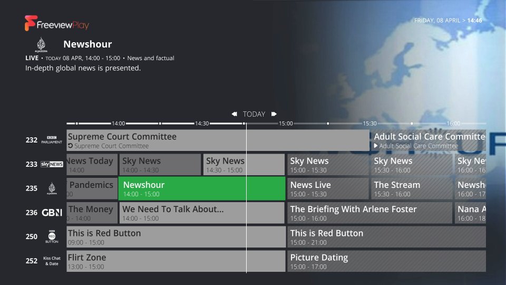Click the Freeview Play logo

tap(56, 23)
